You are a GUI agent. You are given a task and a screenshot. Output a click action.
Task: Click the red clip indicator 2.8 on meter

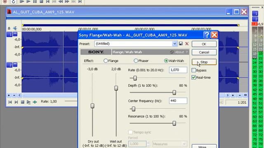[x=255, y=24]
